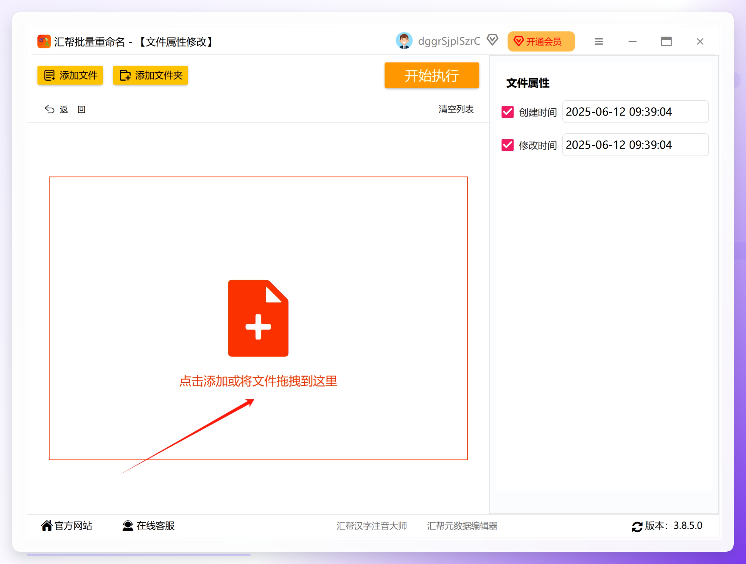Contact 在线客服 support
The width and height of the screenshot is (746, 564).
point(149,526)
